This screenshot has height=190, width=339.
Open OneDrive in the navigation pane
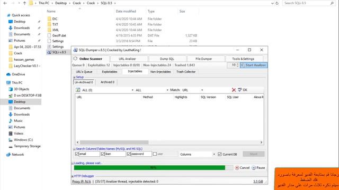[19, 74]
